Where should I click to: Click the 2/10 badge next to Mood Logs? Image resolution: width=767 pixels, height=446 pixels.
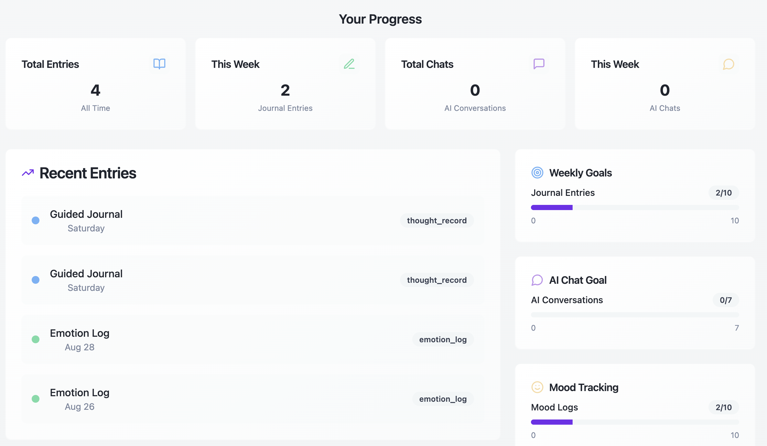pyautogui.click(x=723, y=407)
